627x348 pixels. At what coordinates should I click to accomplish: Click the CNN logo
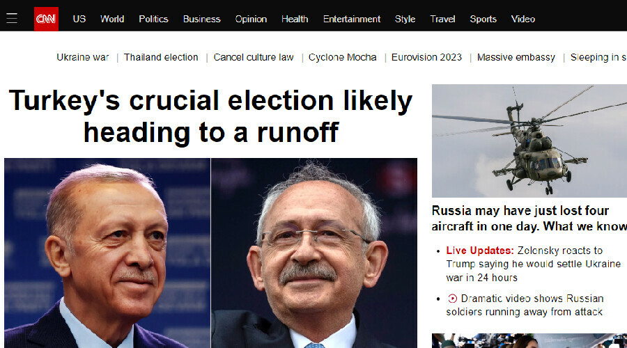point(46,19)
